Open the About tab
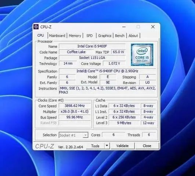 point(133,36)
